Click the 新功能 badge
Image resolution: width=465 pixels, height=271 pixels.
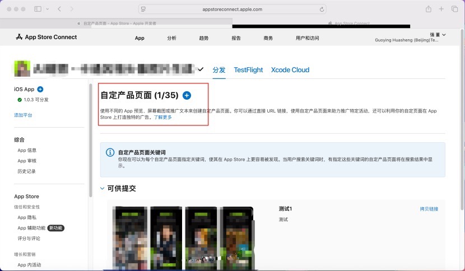click(56, 228)
